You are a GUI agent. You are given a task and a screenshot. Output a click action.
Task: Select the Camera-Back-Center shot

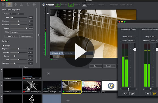(91, 87)
